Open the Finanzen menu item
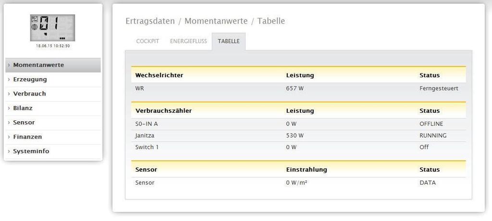The width and height of the screenshot is (492, 221). [x=53, y=137]
